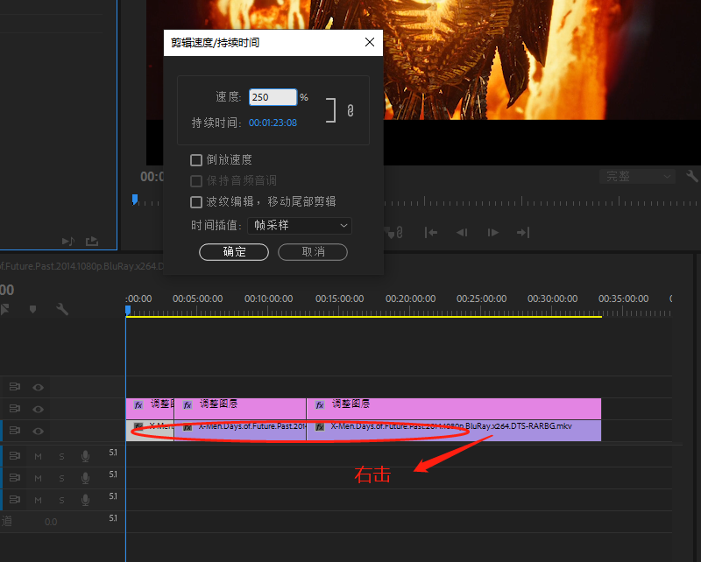701x562 pixels.
Task: Solo the bottom audio track
Action: (x=61, y=501)
